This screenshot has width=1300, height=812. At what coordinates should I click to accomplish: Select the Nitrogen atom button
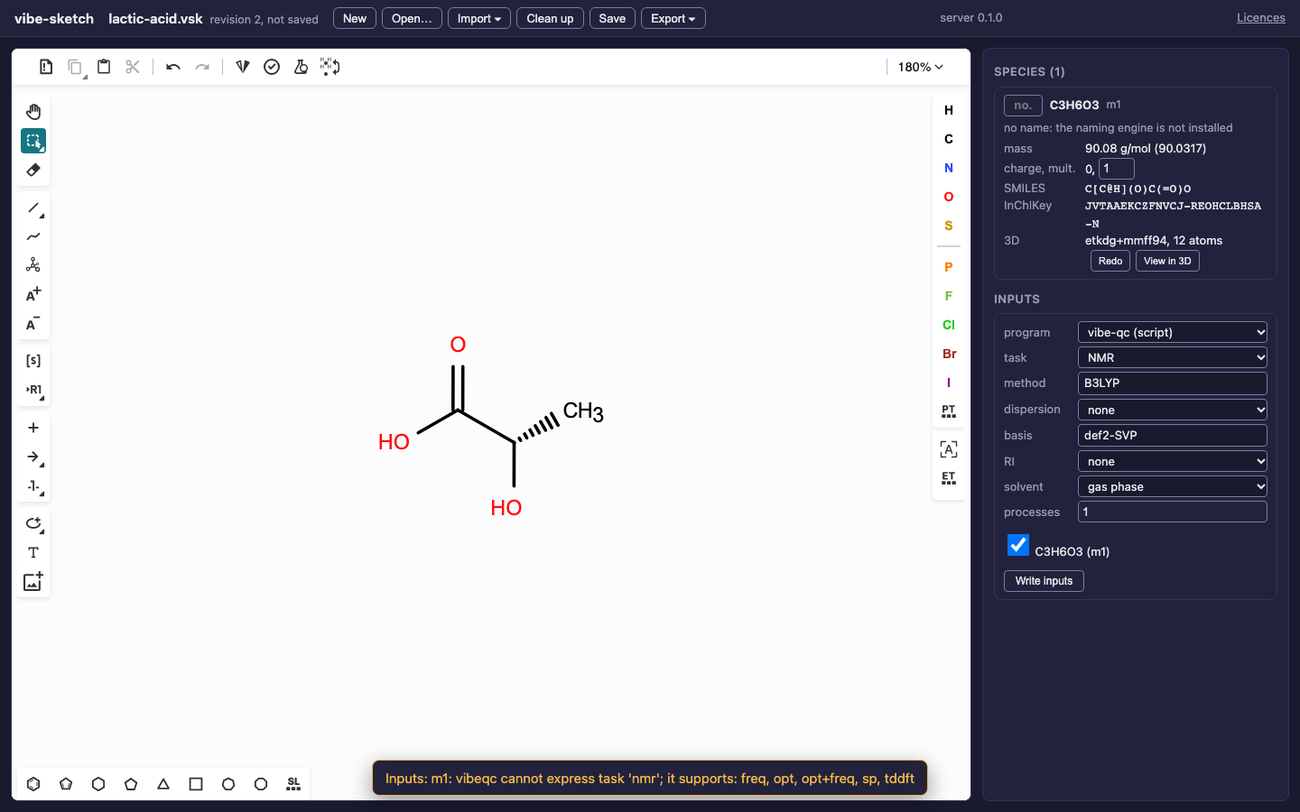(949, 168)
